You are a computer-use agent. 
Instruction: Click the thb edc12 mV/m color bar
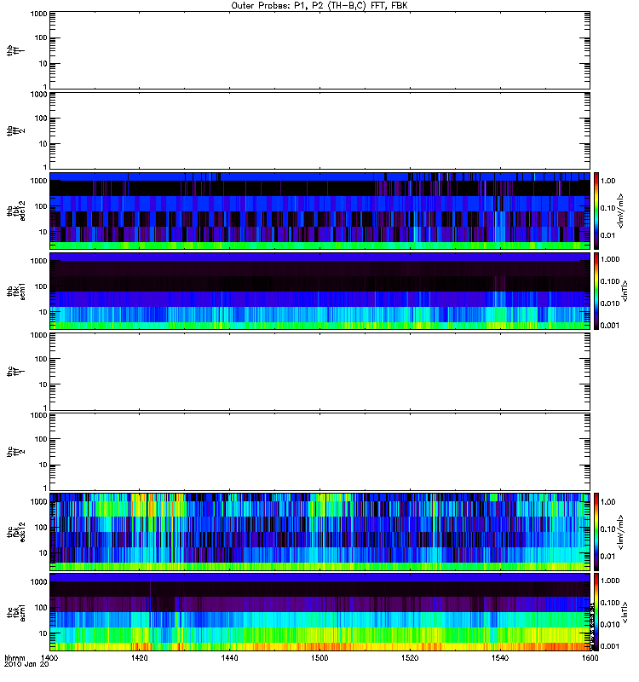tap(596, 211)
